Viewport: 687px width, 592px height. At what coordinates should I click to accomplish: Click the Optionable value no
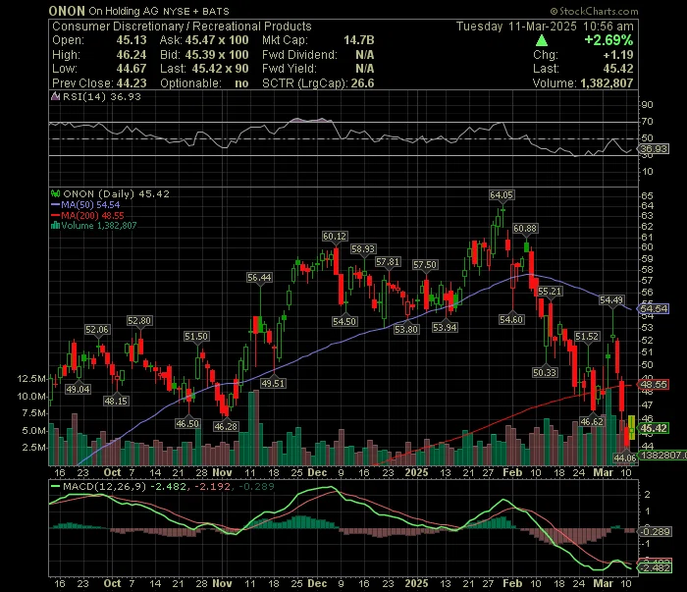tap(241, 83)
